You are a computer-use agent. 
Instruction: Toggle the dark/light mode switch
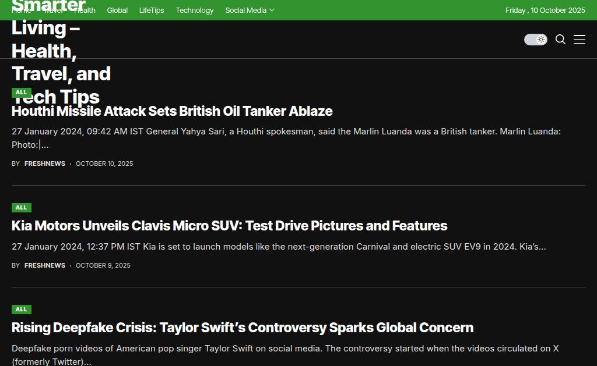[x=535, y=40]
